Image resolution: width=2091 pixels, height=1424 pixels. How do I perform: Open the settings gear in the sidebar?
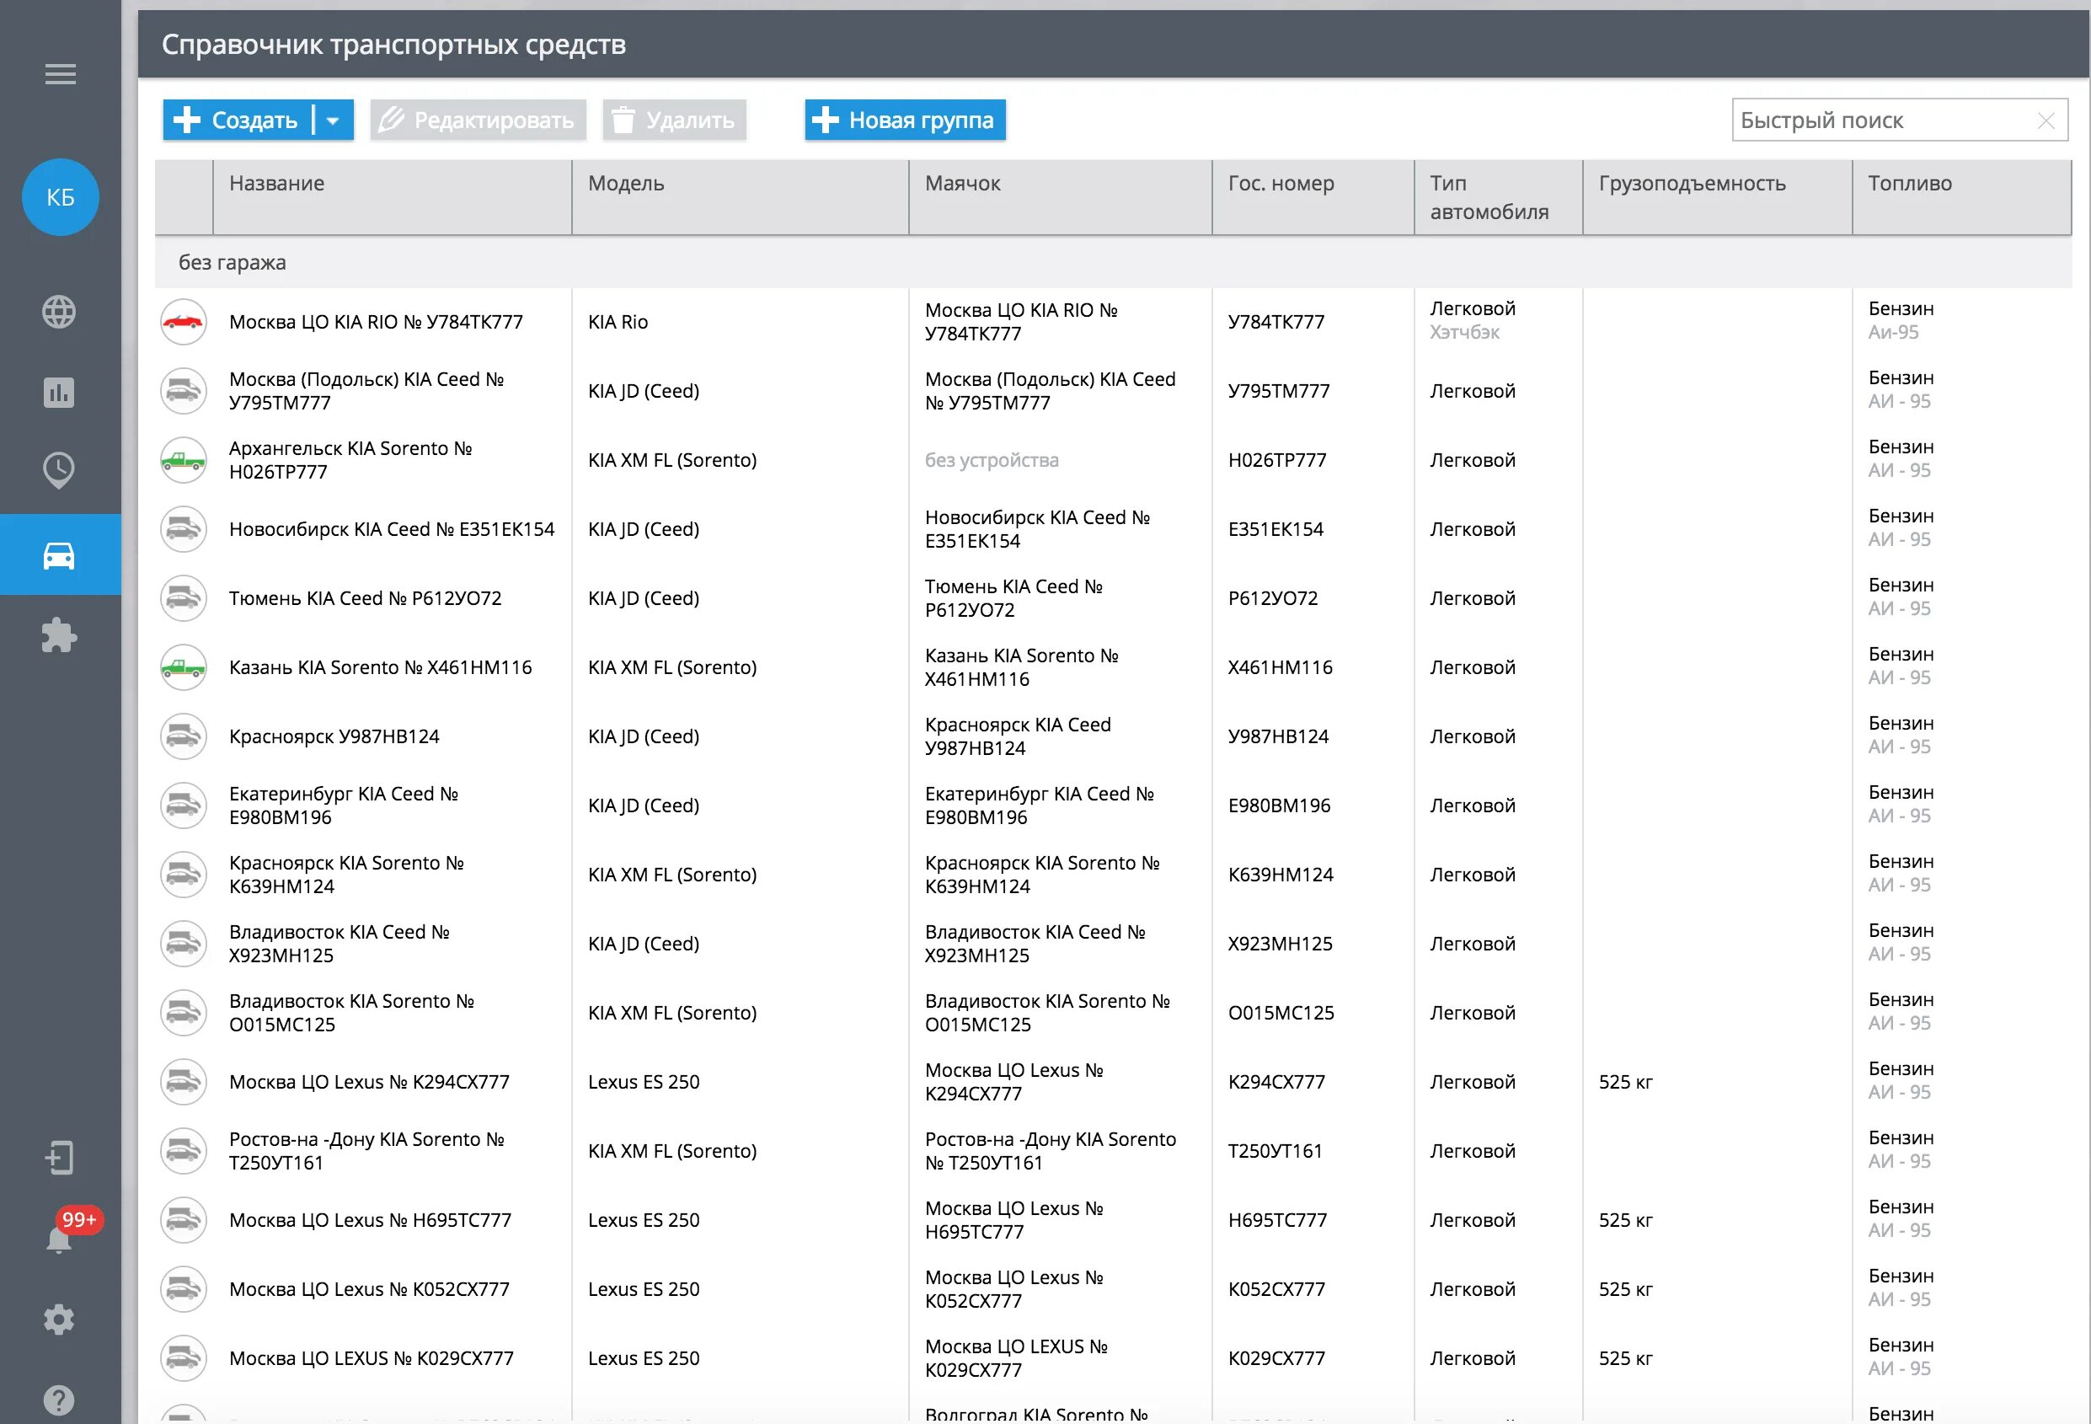[x=59, y=1320]
